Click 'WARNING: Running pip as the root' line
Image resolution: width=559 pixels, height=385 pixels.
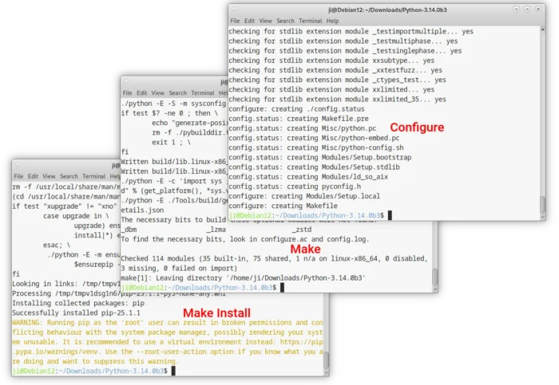coord(168,322)
